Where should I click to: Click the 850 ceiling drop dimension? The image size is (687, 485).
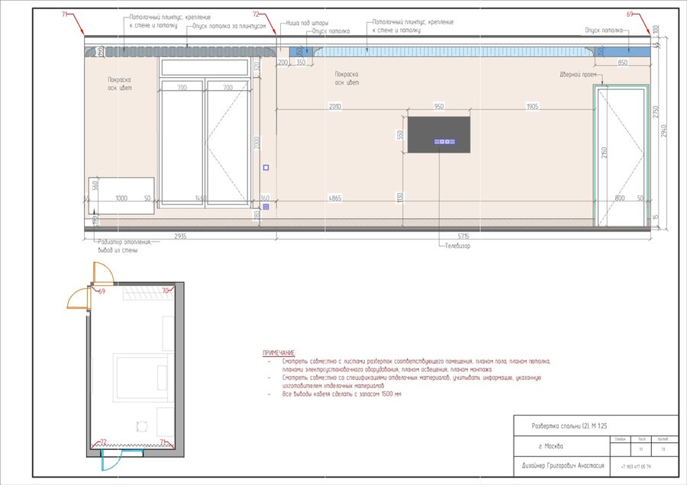click(623, 63)
